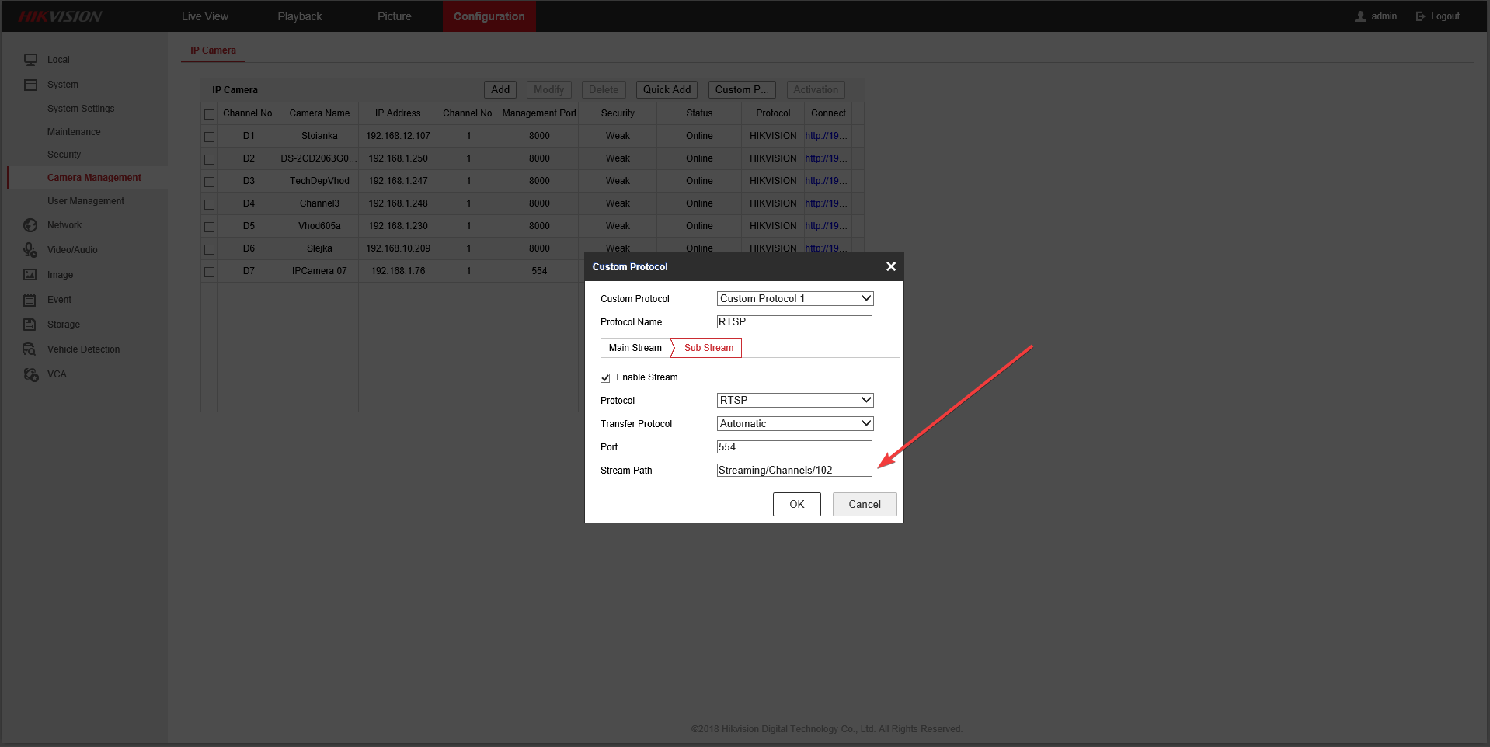Click the Stream Path input field
Viewport: 1490px width, 747px height.
[x=795, y=471]
